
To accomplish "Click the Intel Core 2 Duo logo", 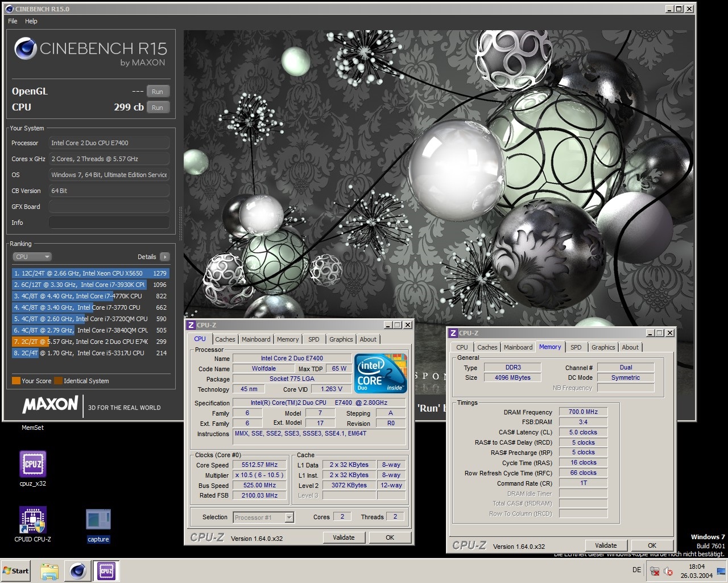I will pyautogui.click(x=380, y=373).
